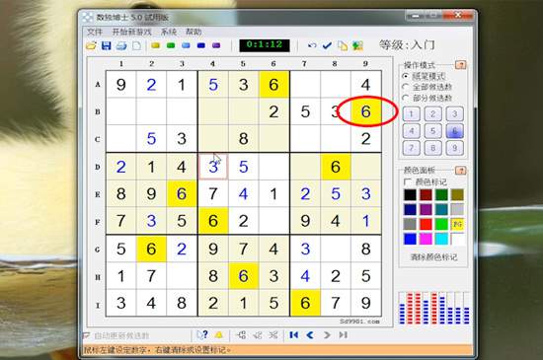Click the timer display reading 0:1:12
This screenshot has height=360, width=543.
click(x=265, y=45)
